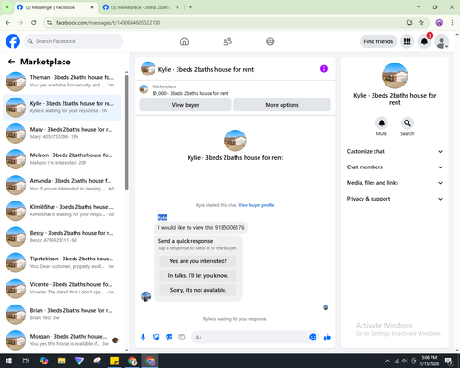
Task: Open a new browser tab
Action: click(x=190, y=7)
